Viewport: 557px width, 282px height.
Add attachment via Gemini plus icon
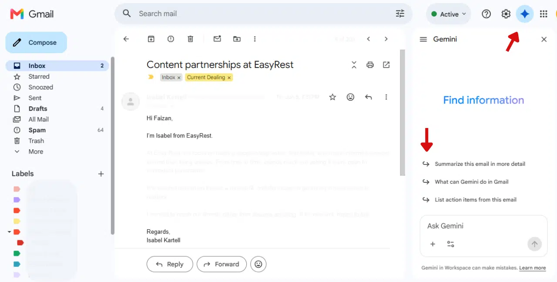pyautogui.click(x=433, y=244)
